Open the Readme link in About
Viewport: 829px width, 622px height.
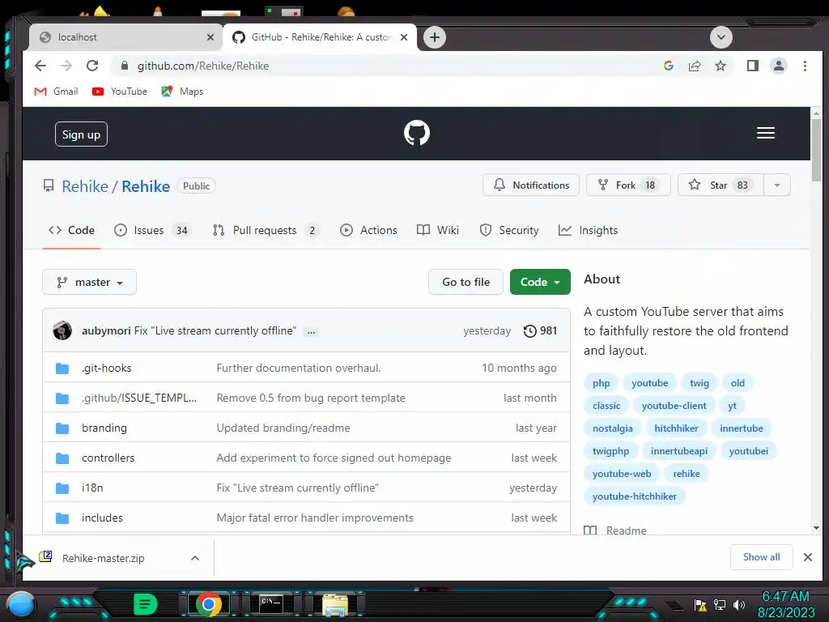click(x=615, y=530)
